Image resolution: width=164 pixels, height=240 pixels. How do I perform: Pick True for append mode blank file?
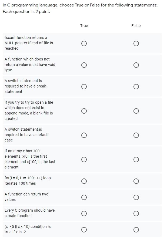point(84,111)
